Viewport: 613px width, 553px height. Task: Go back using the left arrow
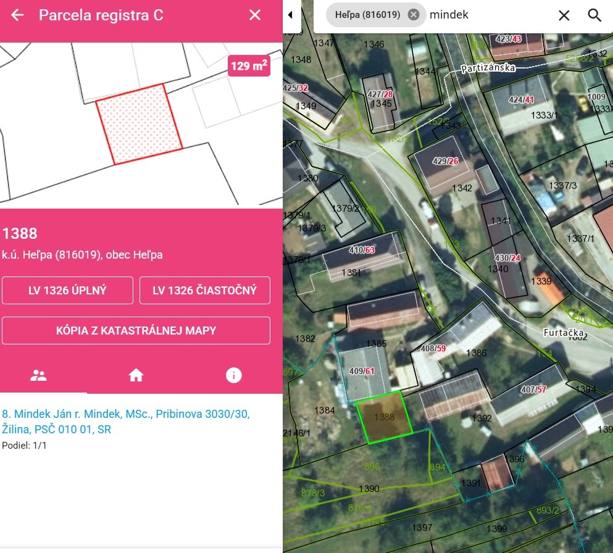point(17,15)
